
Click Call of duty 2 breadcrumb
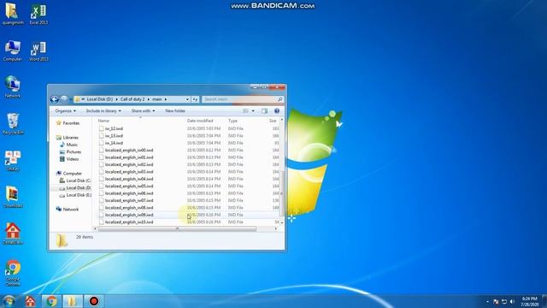(132, 99)
